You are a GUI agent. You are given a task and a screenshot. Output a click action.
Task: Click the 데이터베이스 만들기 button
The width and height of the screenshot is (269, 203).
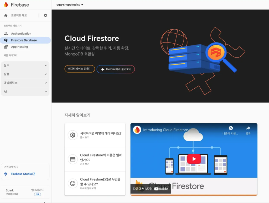click(x=79, y=69)
